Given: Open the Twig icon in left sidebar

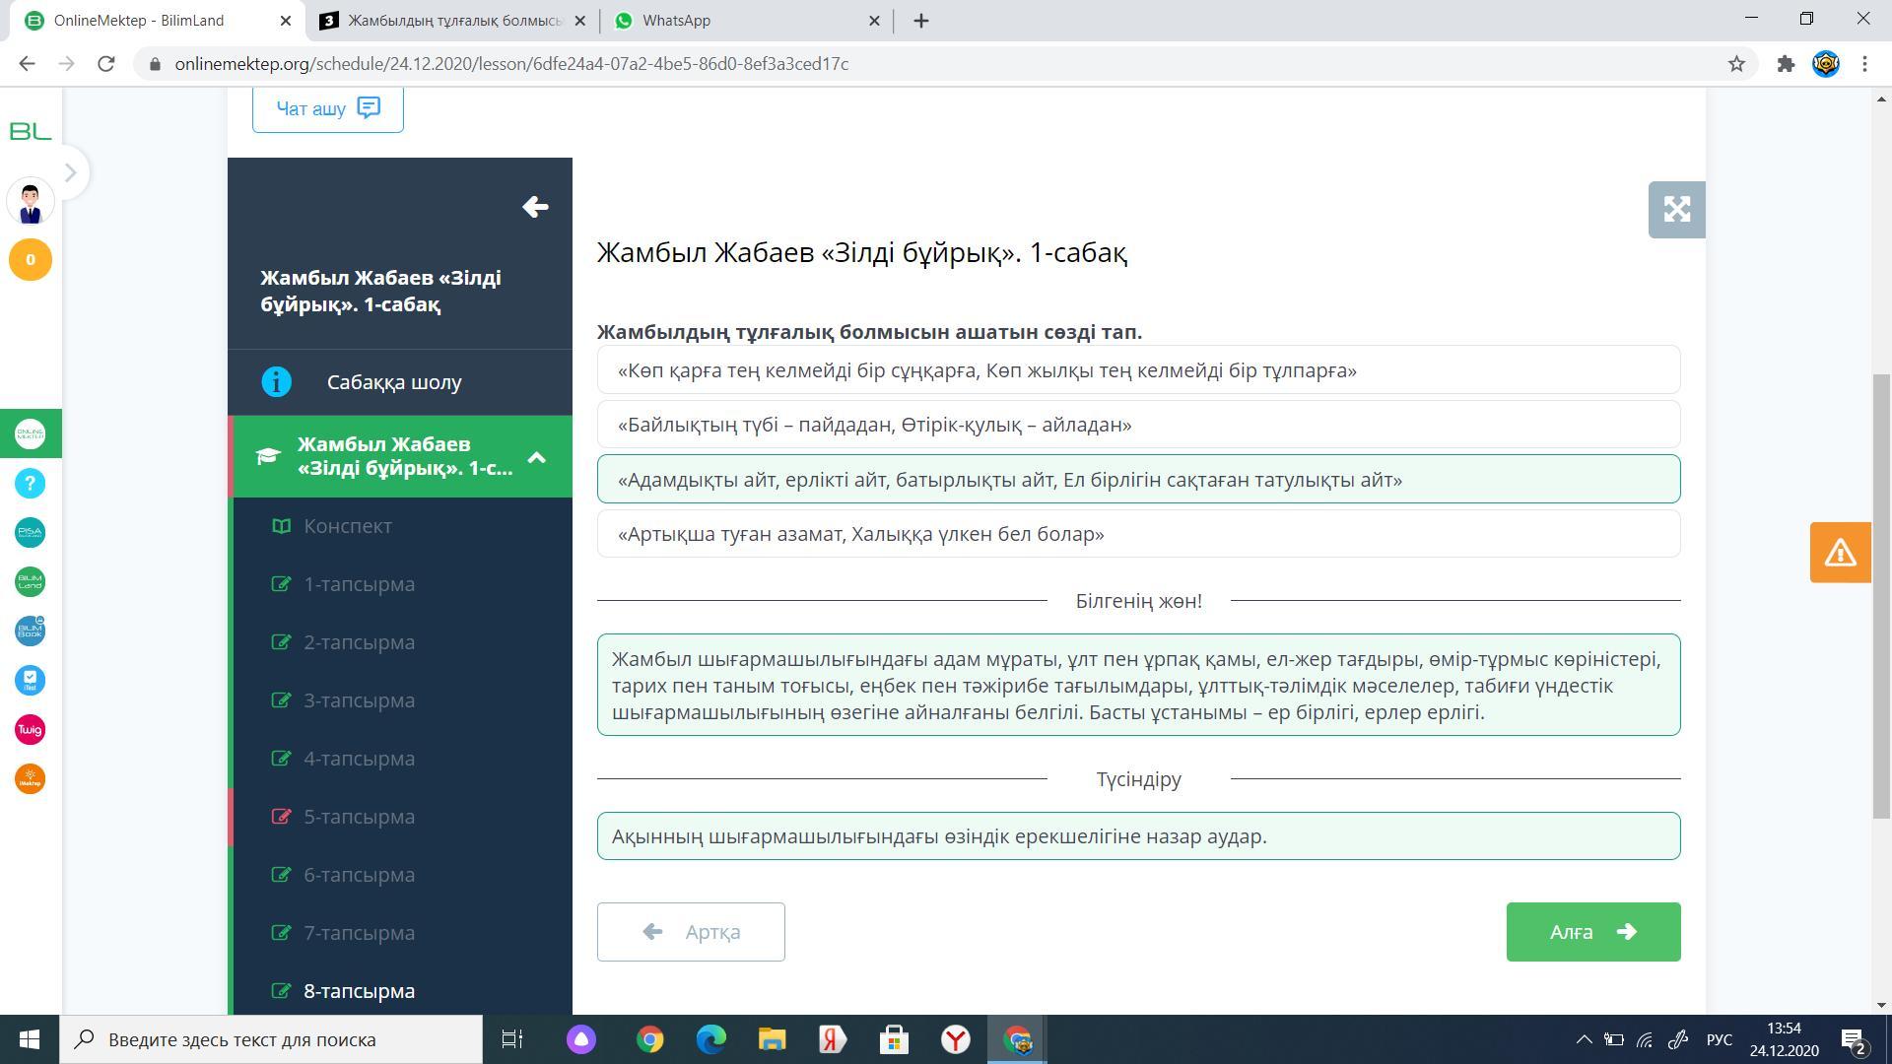Looking at the screenshot, I should [30, 730].
